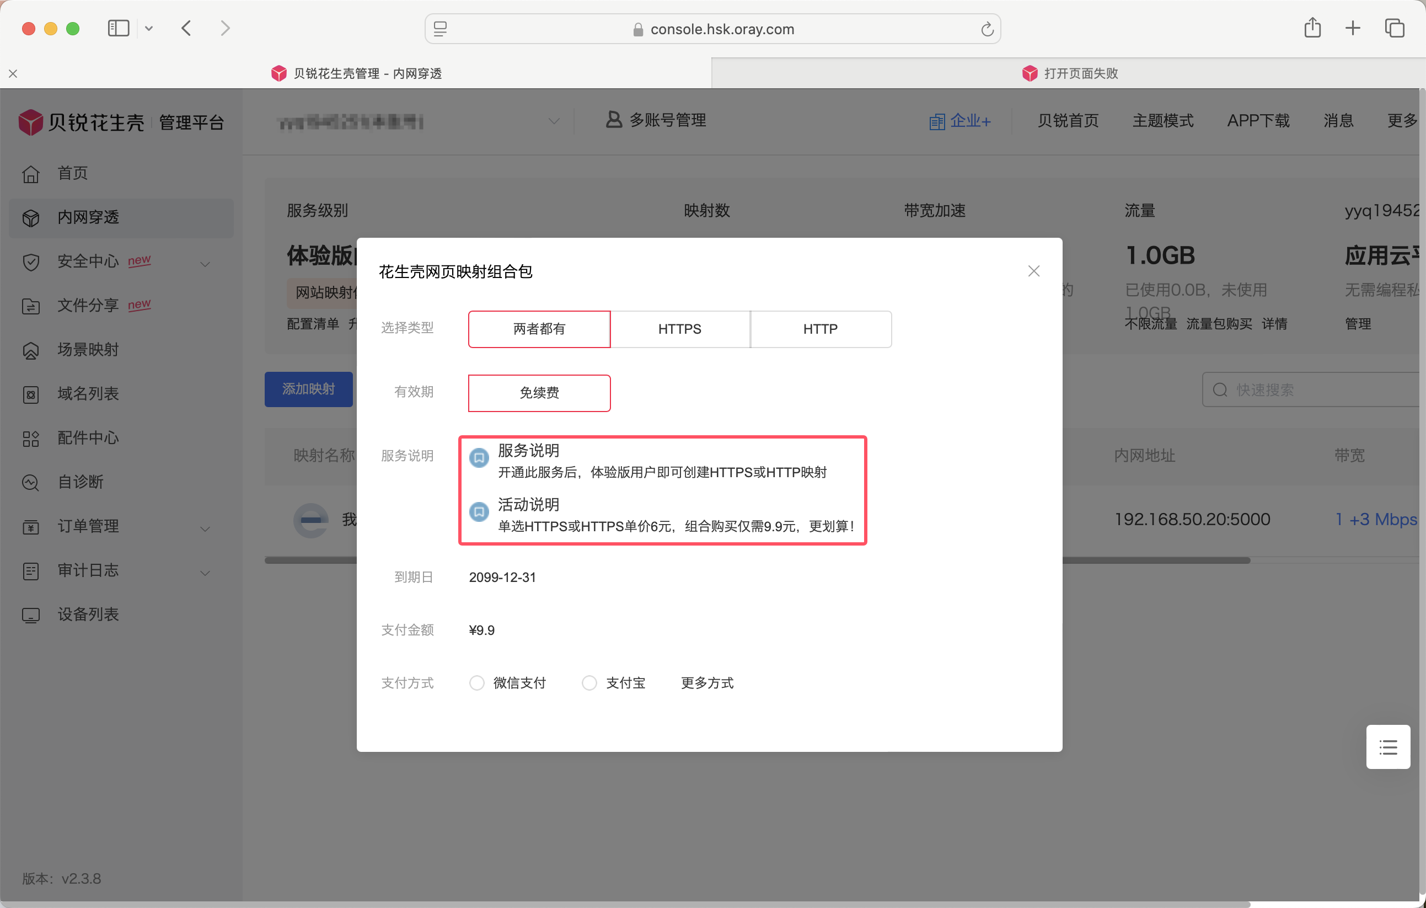1426x908 pixels.
Task: Click the 贝锐花生壳 logo
Action: coord(81,122)
